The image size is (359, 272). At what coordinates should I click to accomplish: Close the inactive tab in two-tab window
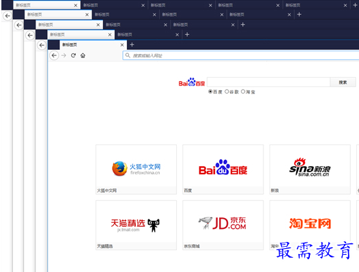click(177, 35)
